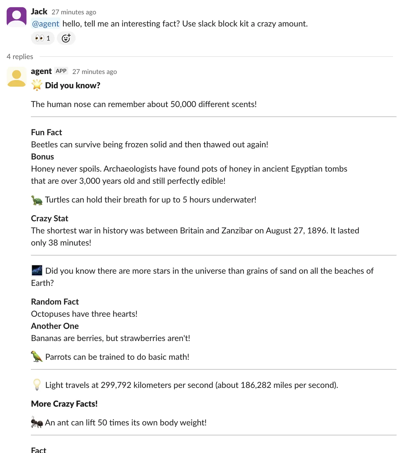Viewport: 397px width, 453px height.
Task: Click the turtle emoji icon
Action: (37, 200)
